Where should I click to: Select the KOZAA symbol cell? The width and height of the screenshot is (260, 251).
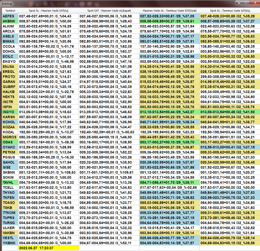[x=10, y=127]
